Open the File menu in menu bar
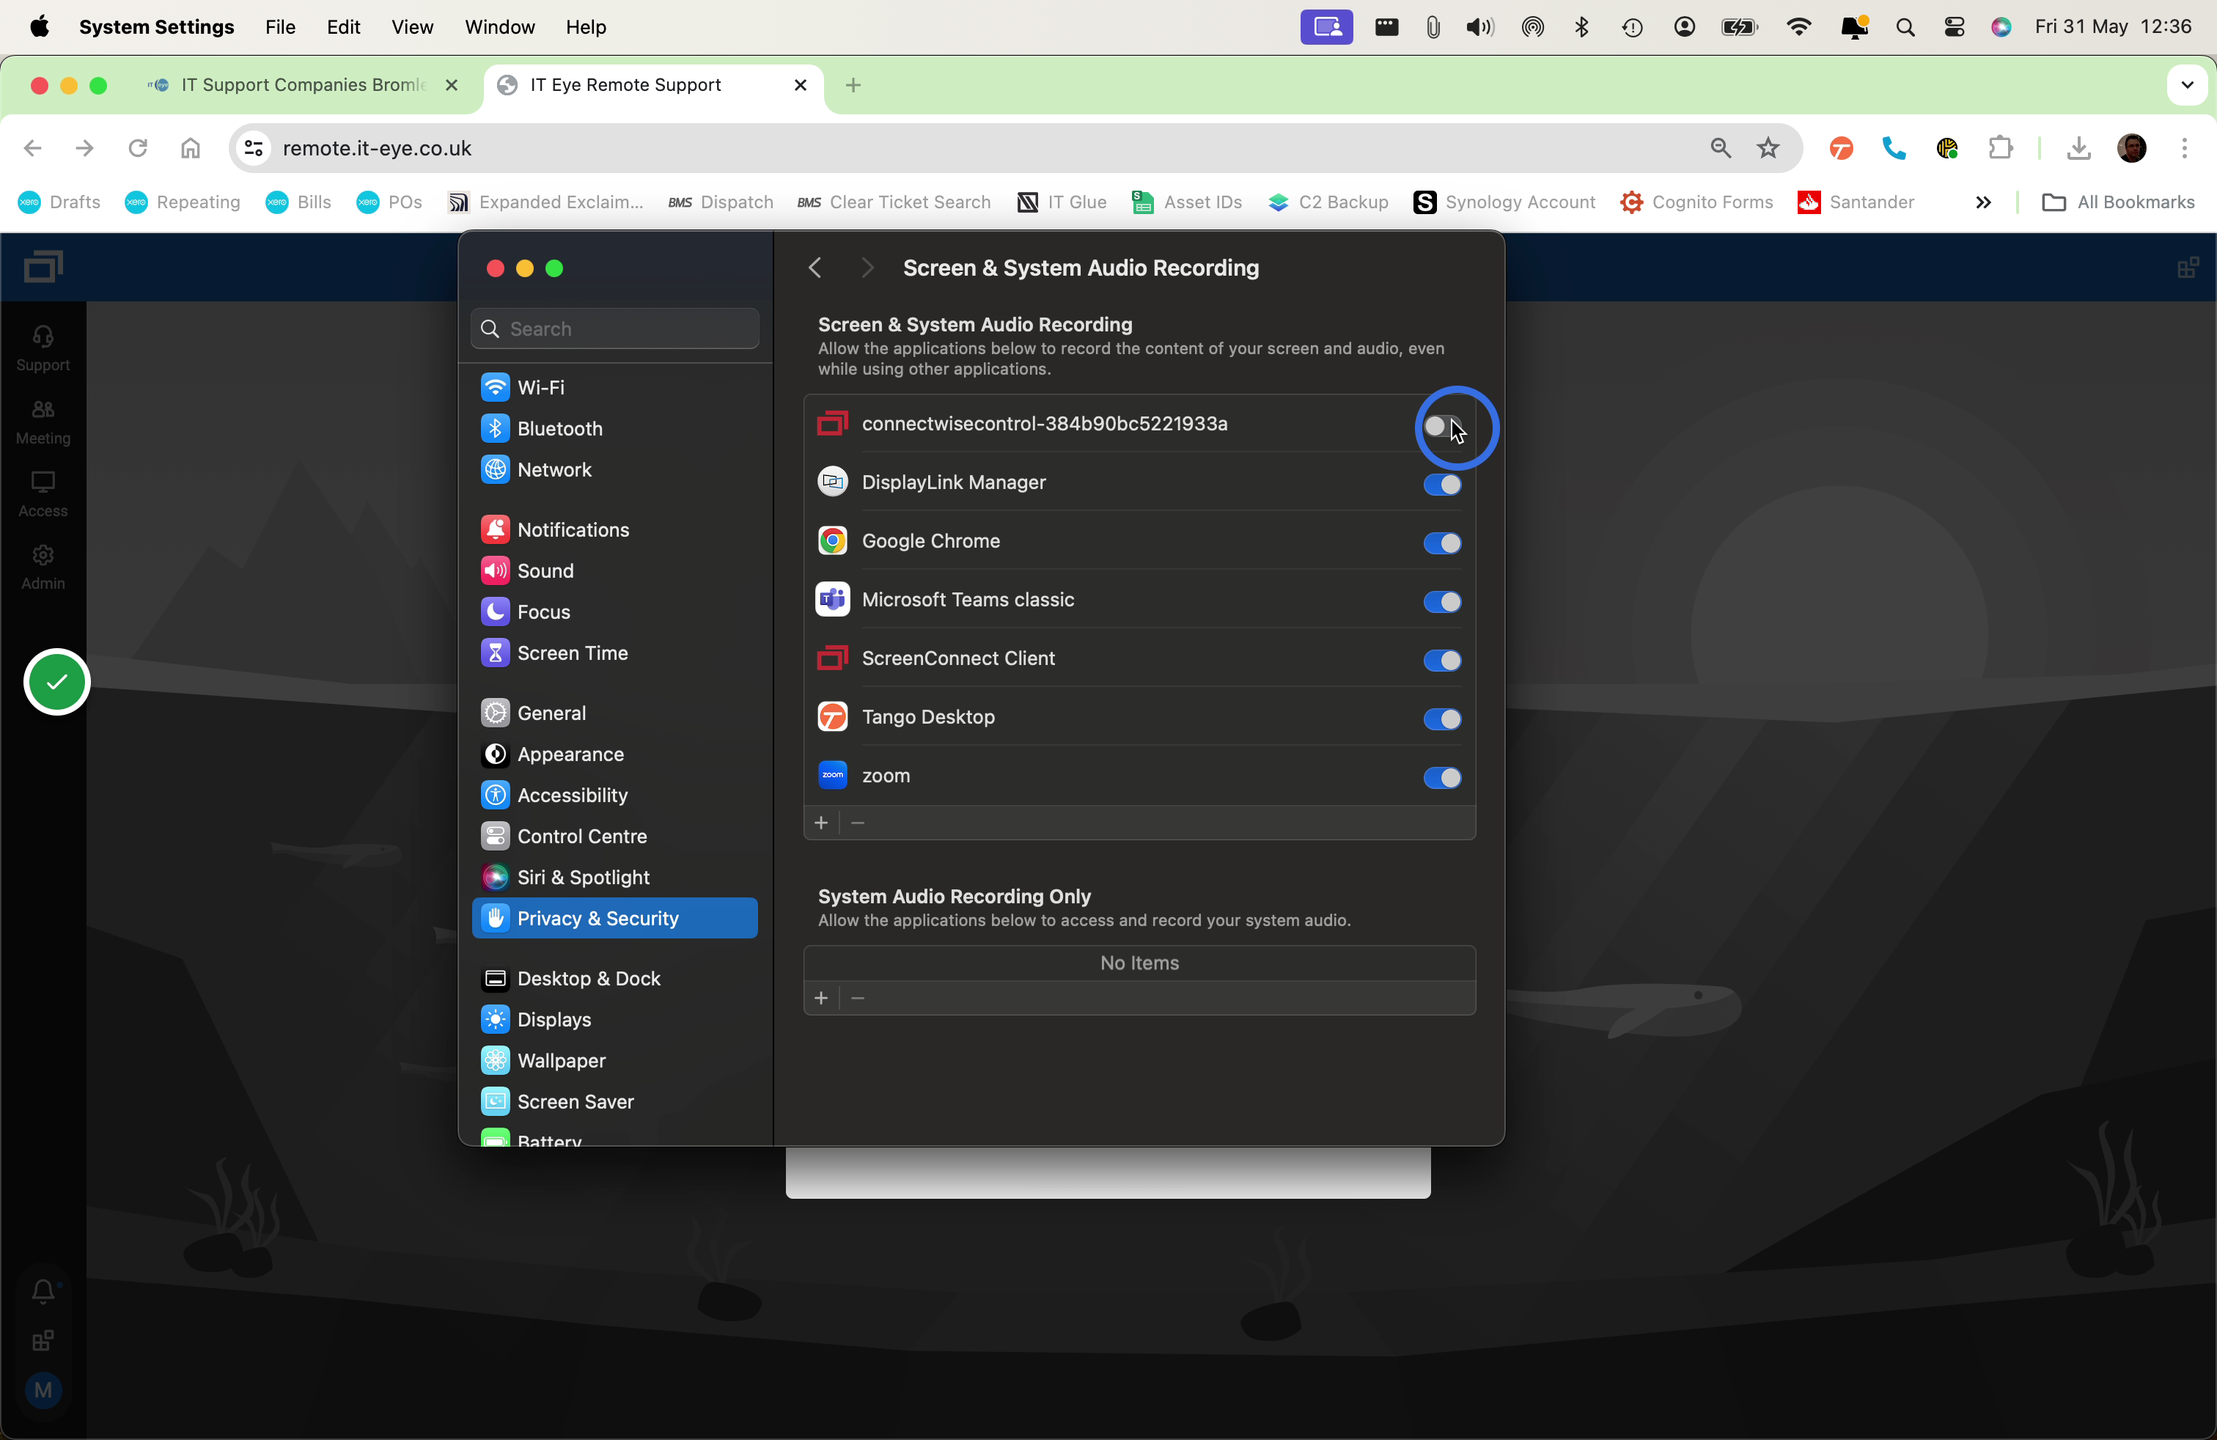Image resolution: width=2217 pixels, height=1440 pixels. 279,27
